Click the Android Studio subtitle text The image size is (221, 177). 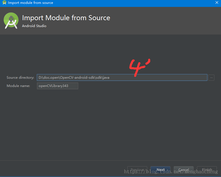(x=34, y=26)
